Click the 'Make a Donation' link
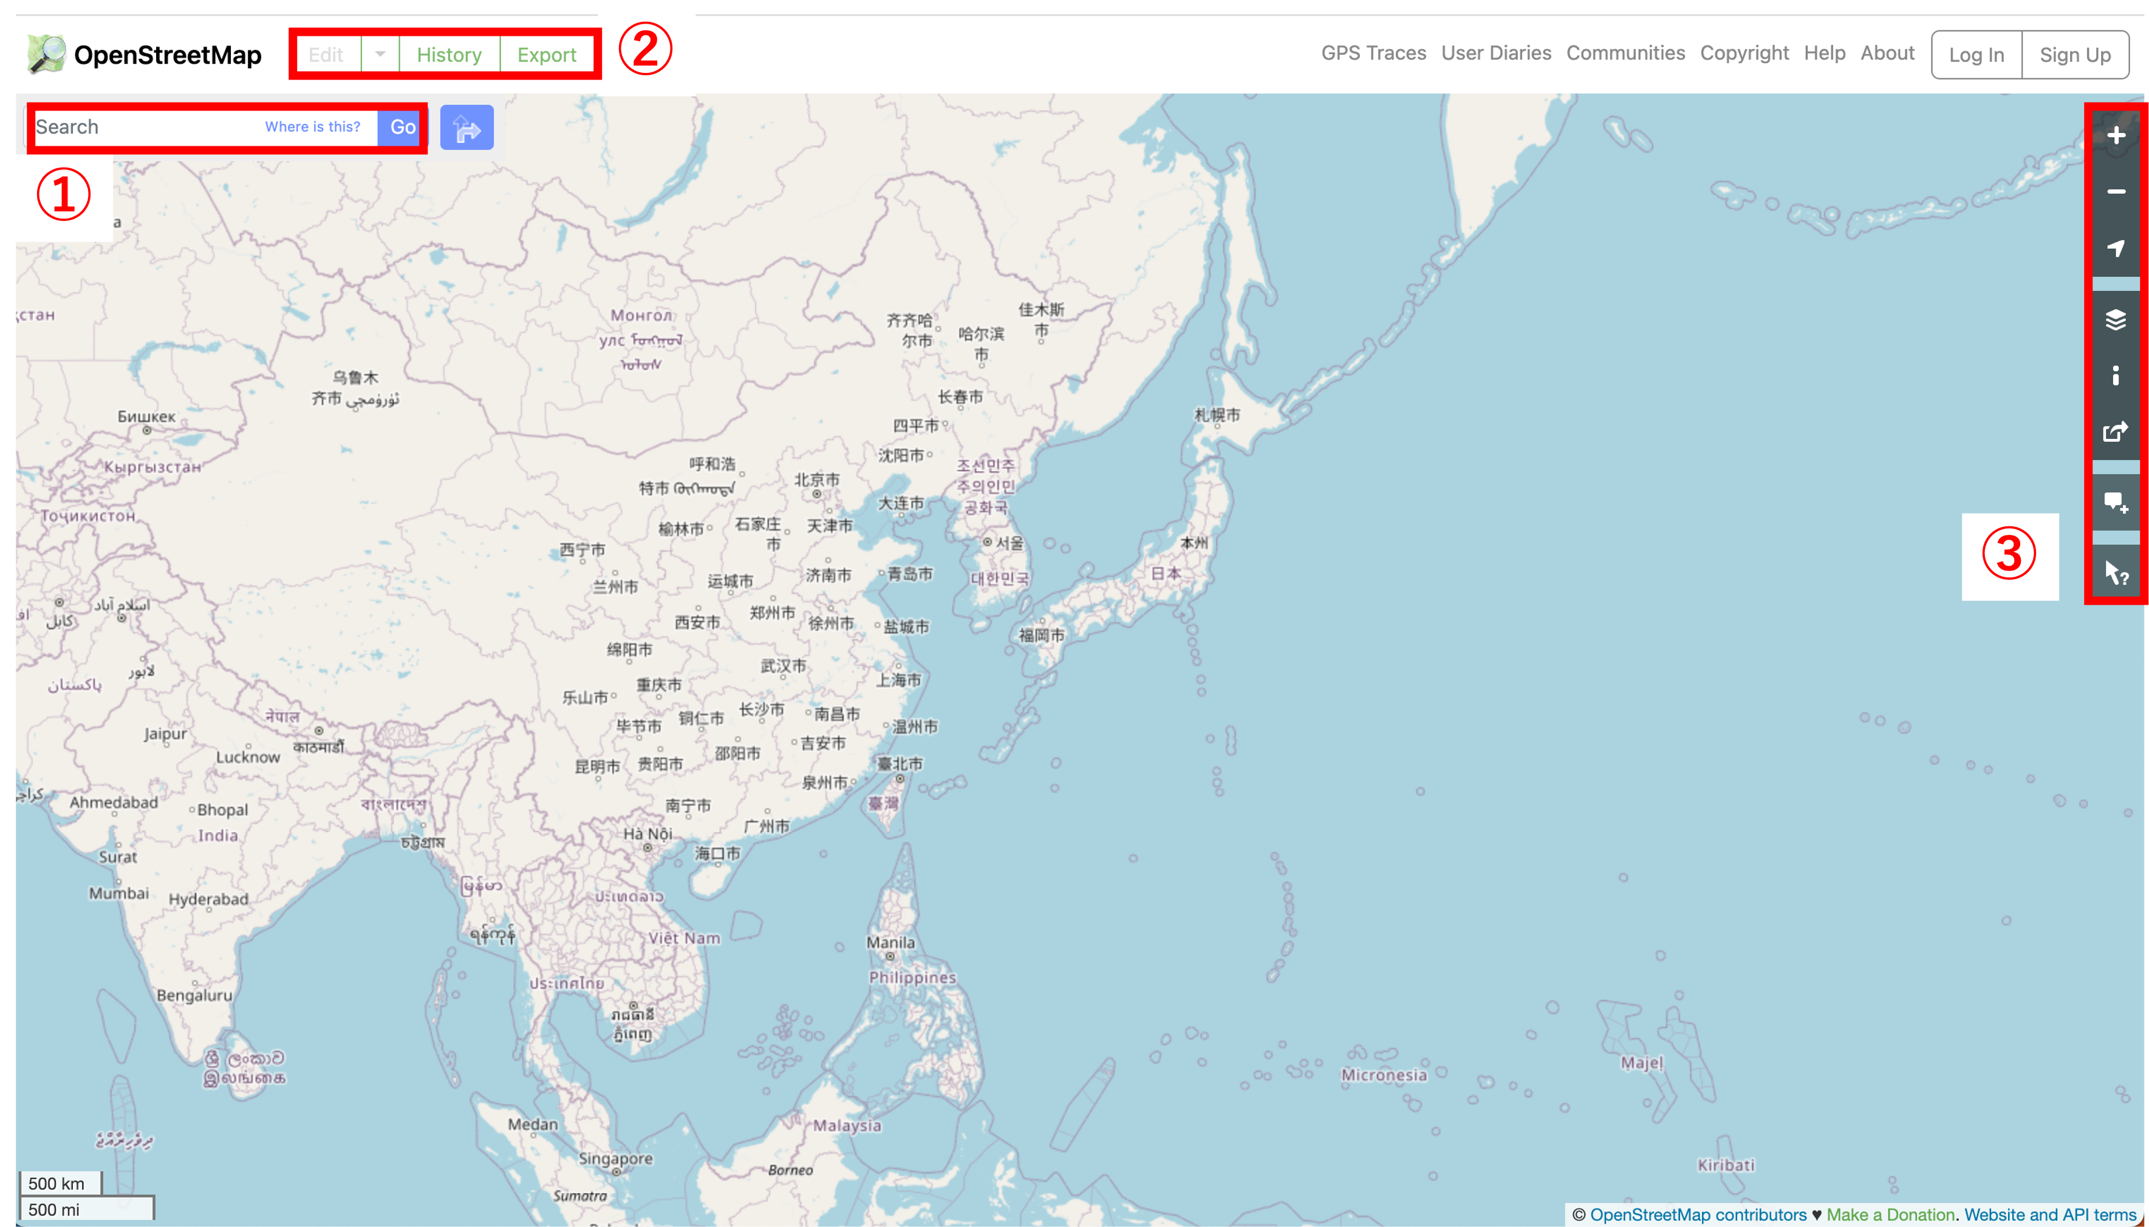Image resolution: width=2149 pixels, height=1227 pixels. coord(1890,1214)
